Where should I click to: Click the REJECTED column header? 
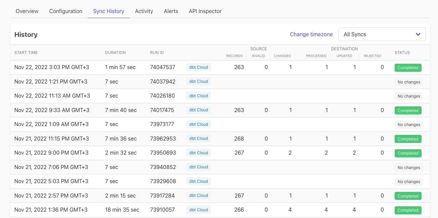(372, 56)
